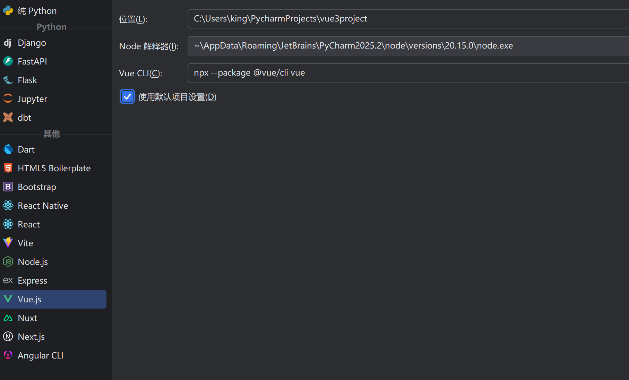This screenshot has width=629, height=380.
Task: Choose the React Native label
Action: 43,206
